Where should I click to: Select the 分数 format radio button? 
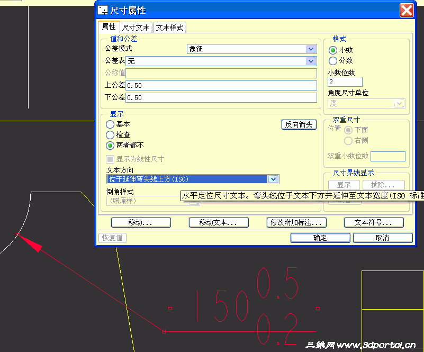click(x=333, y=60)
